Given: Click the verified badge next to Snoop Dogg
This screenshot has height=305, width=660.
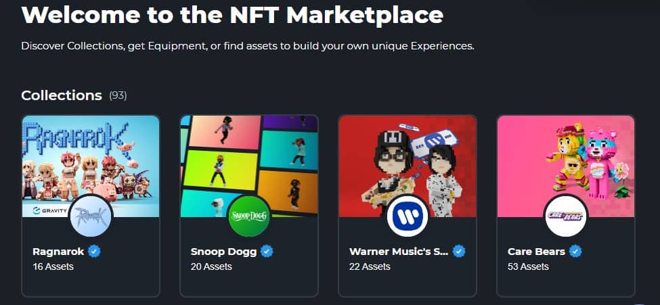Looking at the screenshot, I should coord(267,252).
